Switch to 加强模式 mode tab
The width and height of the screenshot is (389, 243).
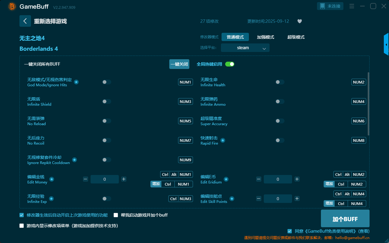[x=266, y=37]
